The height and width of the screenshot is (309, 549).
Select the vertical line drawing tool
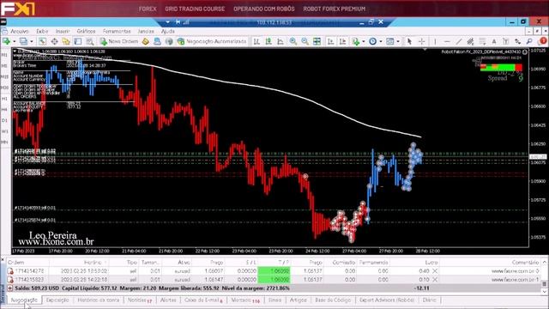coord(435,42)
